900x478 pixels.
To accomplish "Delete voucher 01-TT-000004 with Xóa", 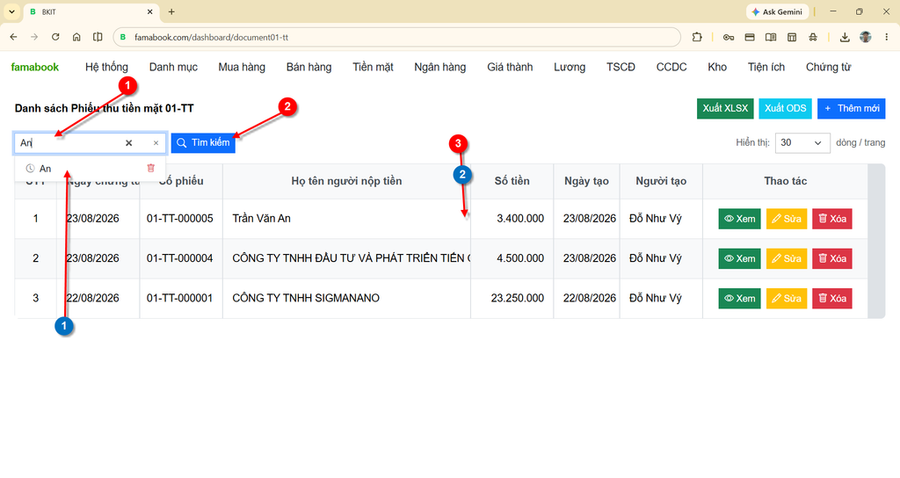I will 831,258.
